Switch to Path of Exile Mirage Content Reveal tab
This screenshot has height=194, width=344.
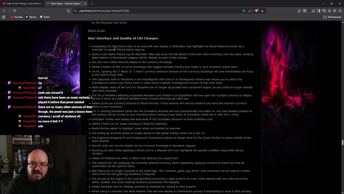click(22, 4)
